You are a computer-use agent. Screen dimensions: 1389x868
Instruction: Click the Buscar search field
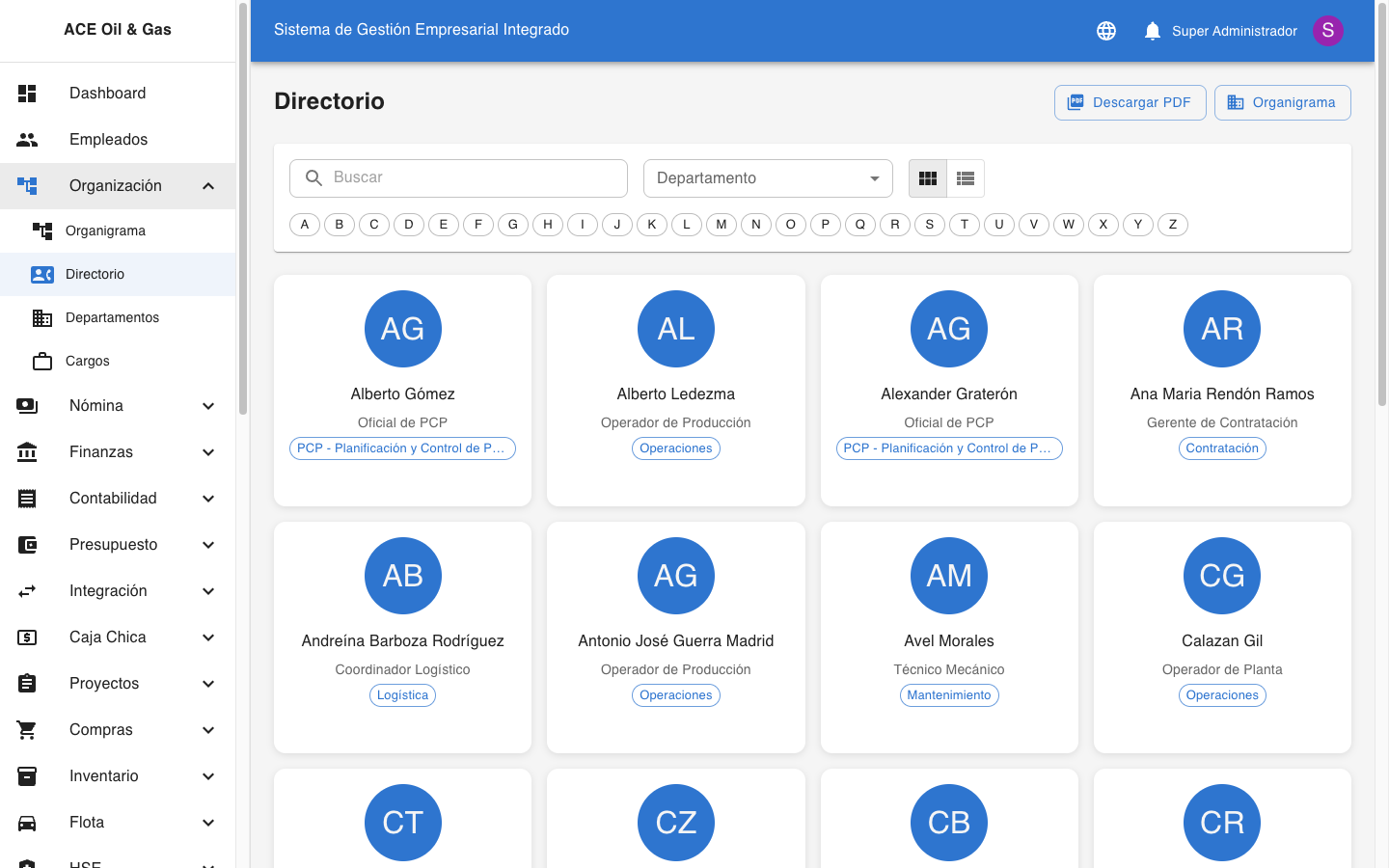pos(473,178)
